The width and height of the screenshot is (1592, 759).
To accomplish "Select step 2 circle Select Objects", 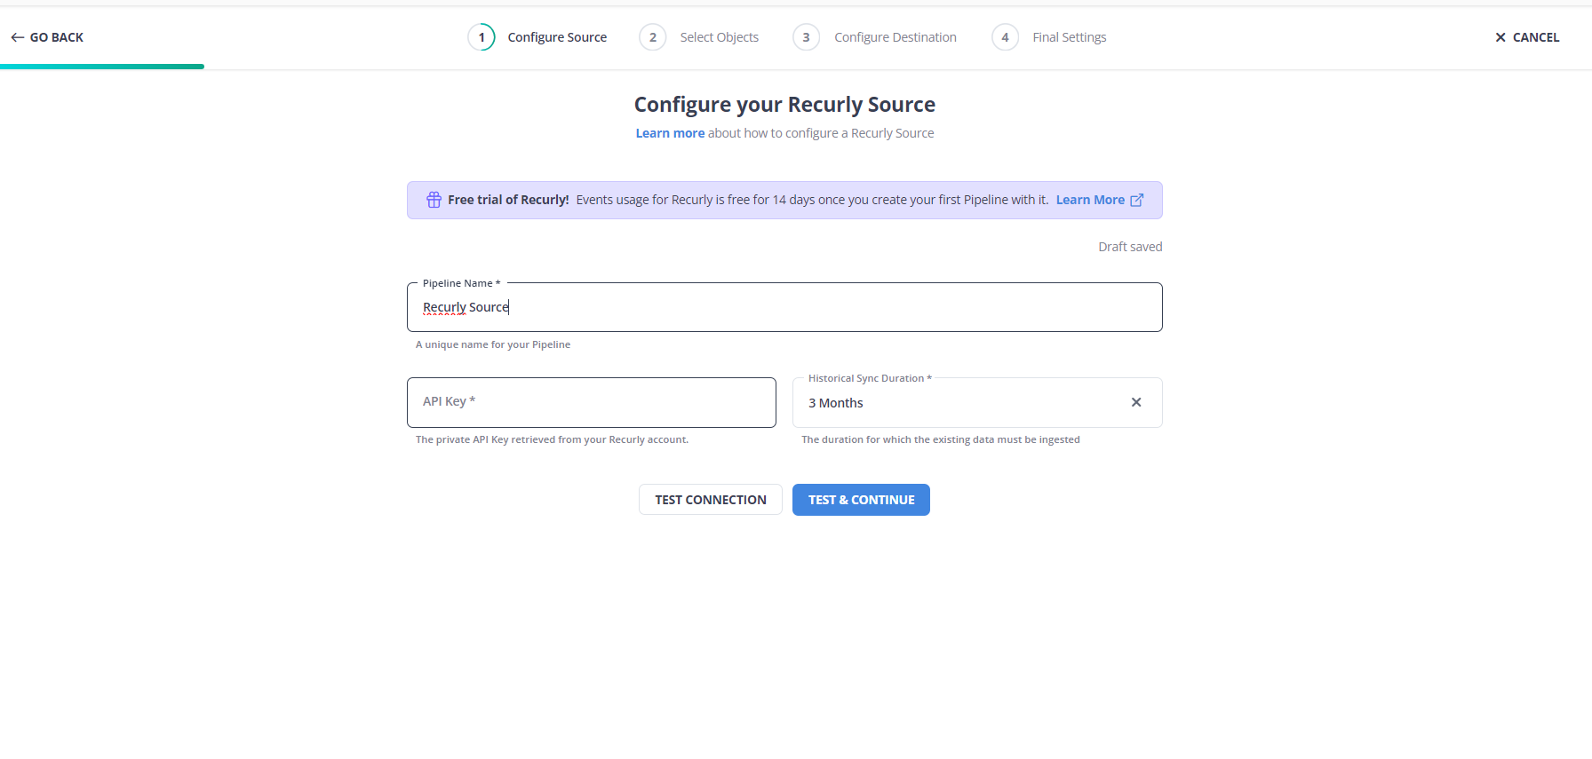I will [653, 37].
